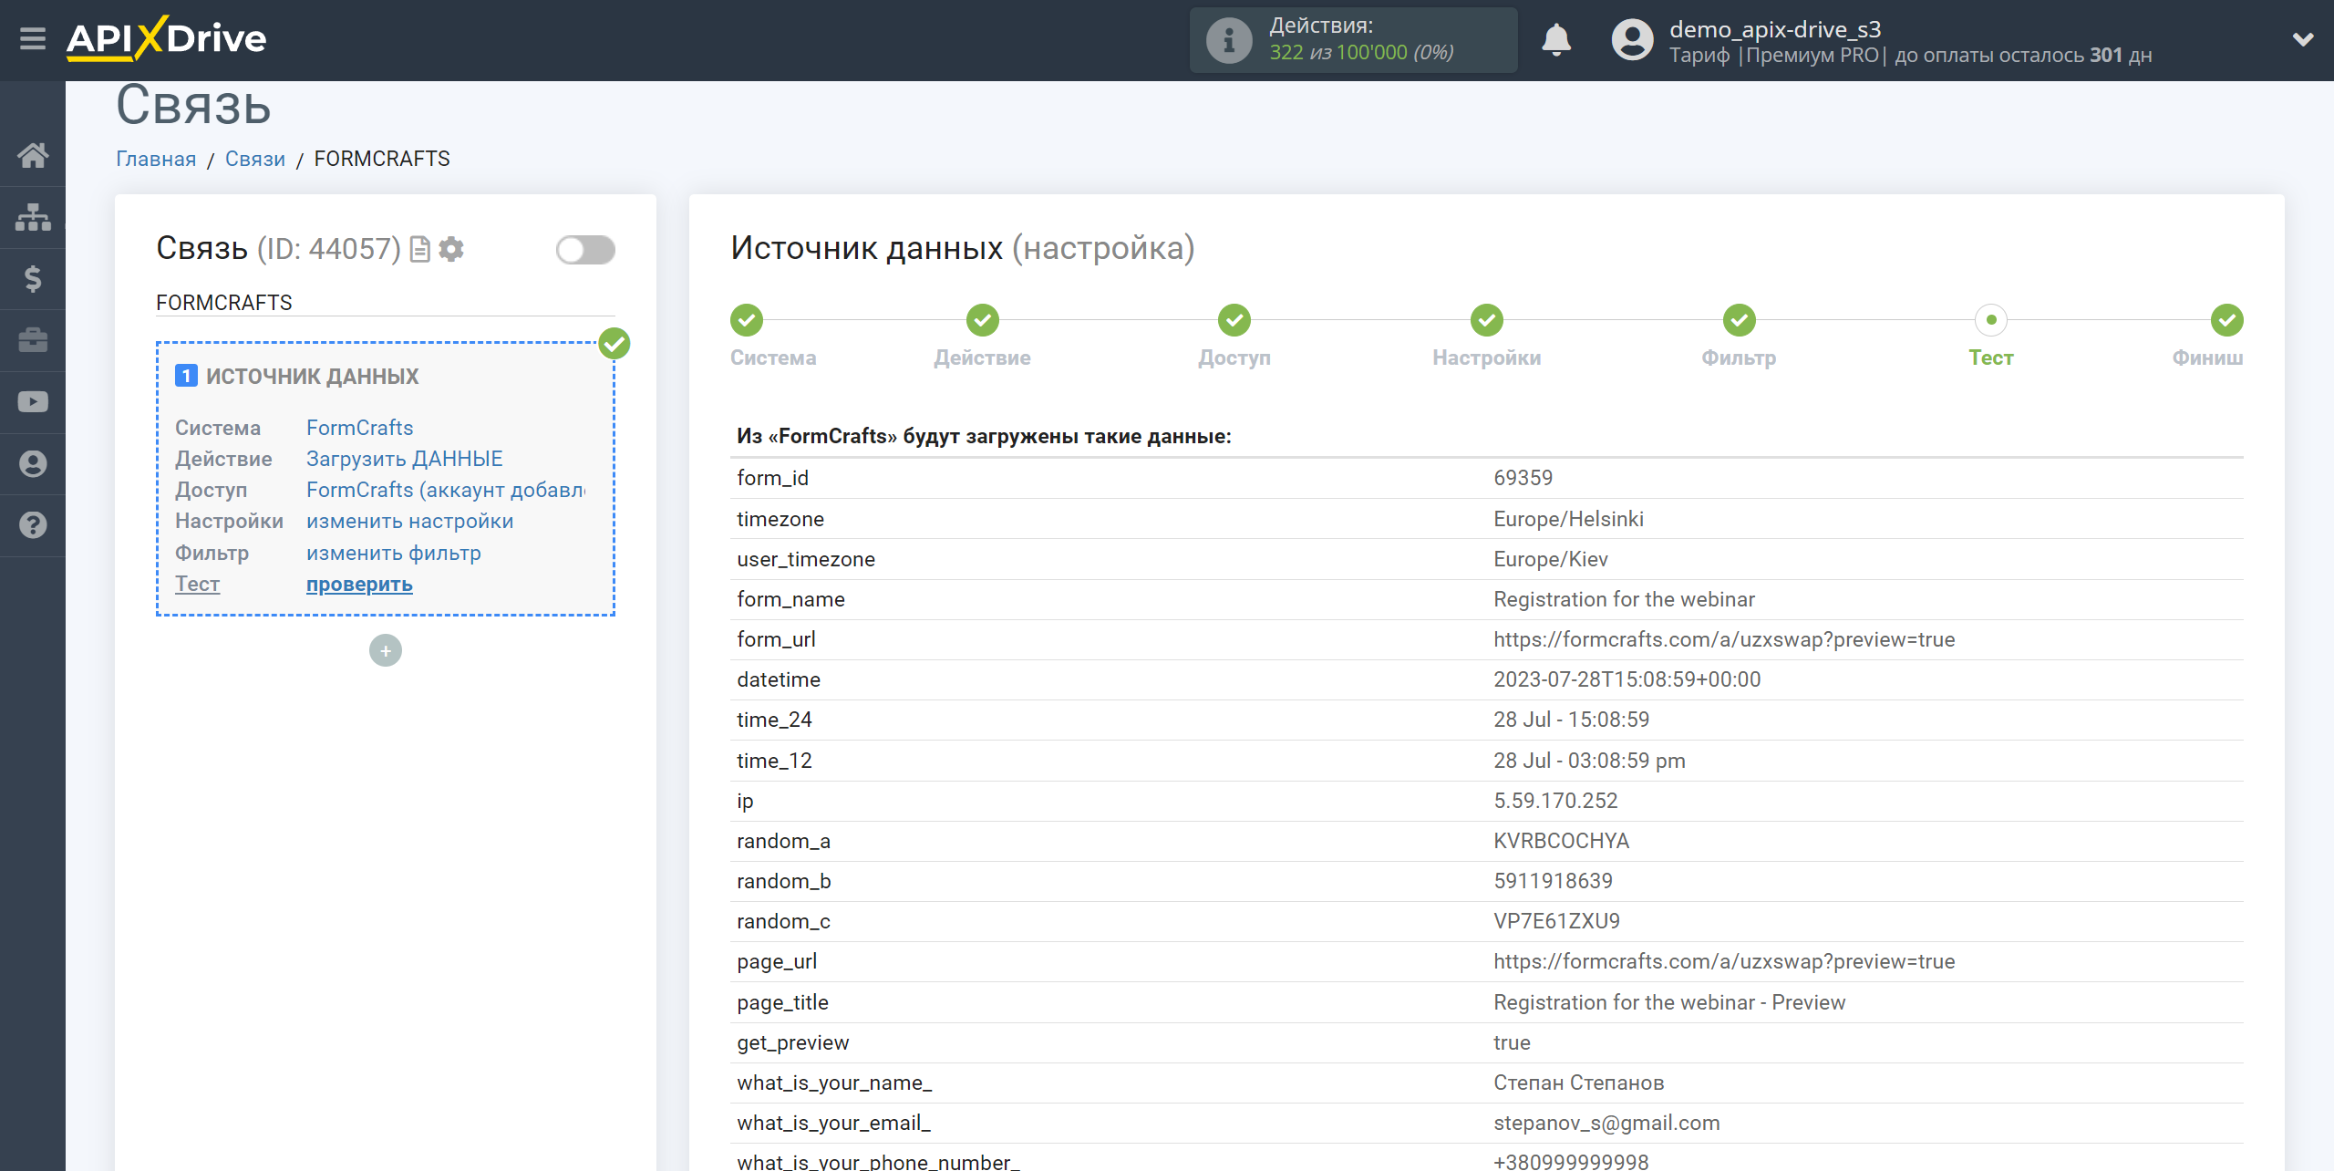Click the Europe/Kiev value
This screenshot has width=2334, height=1171.
pos(1550,559)
